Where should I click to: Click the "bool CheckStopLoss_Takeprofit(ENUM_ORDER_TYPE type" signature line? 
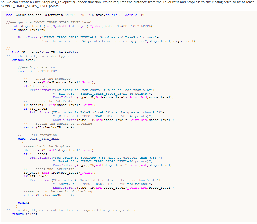click(75, 15)
